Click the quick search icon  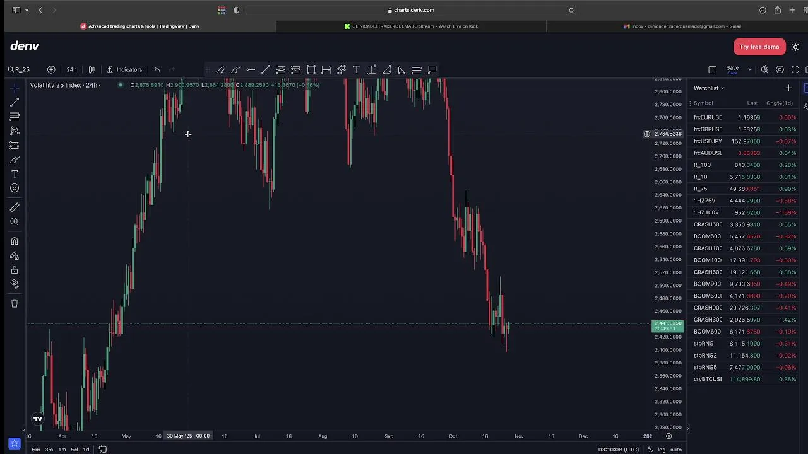pyautogui.click(x=764, y=69)
